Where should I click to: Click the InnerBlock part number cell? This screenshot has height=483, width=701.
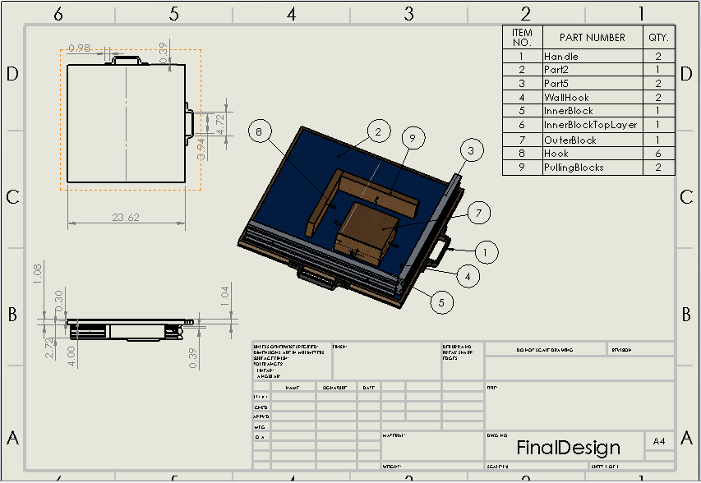593,111
